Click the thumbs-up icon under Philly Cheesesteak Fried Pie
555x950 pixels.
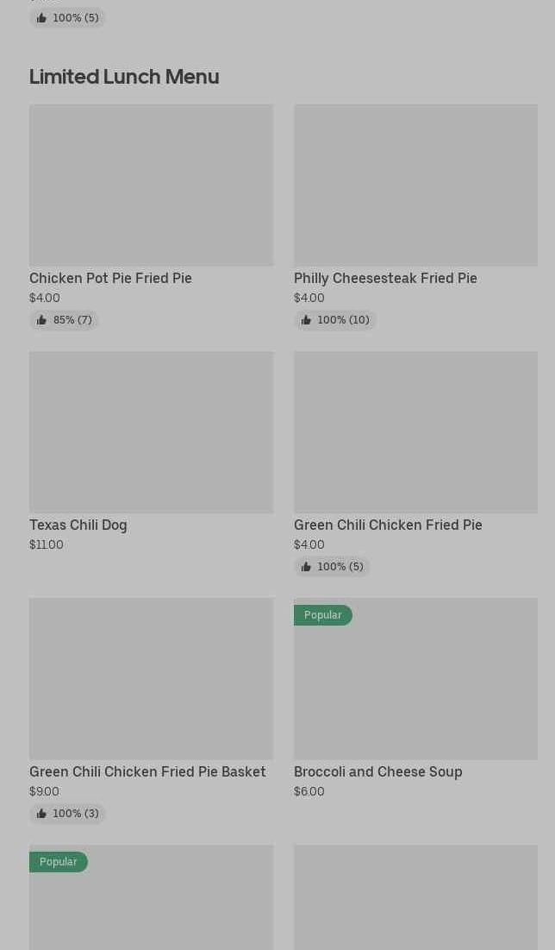[x=306, y=320]
